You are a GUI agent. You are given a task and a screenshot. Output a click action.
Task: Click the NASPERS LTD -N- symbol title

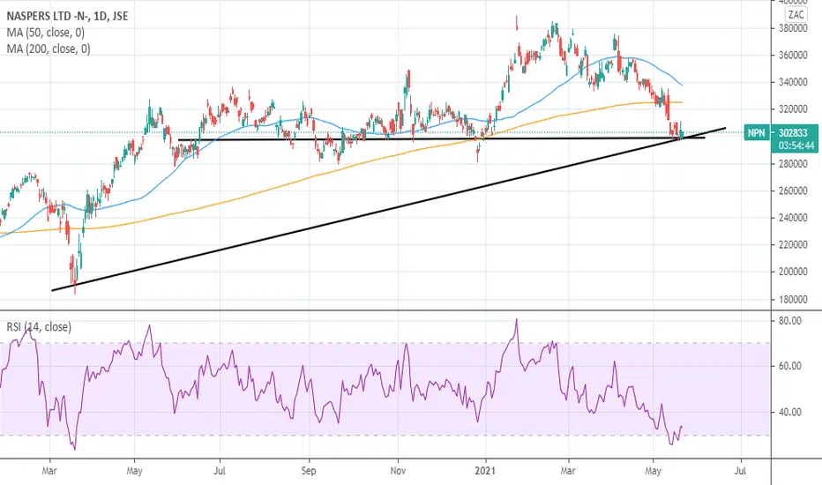click(x=67, y=16)
